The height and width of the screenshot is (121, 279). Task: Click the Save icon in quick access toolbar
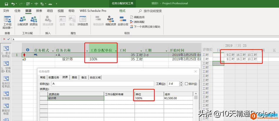(x=6, y=4)
